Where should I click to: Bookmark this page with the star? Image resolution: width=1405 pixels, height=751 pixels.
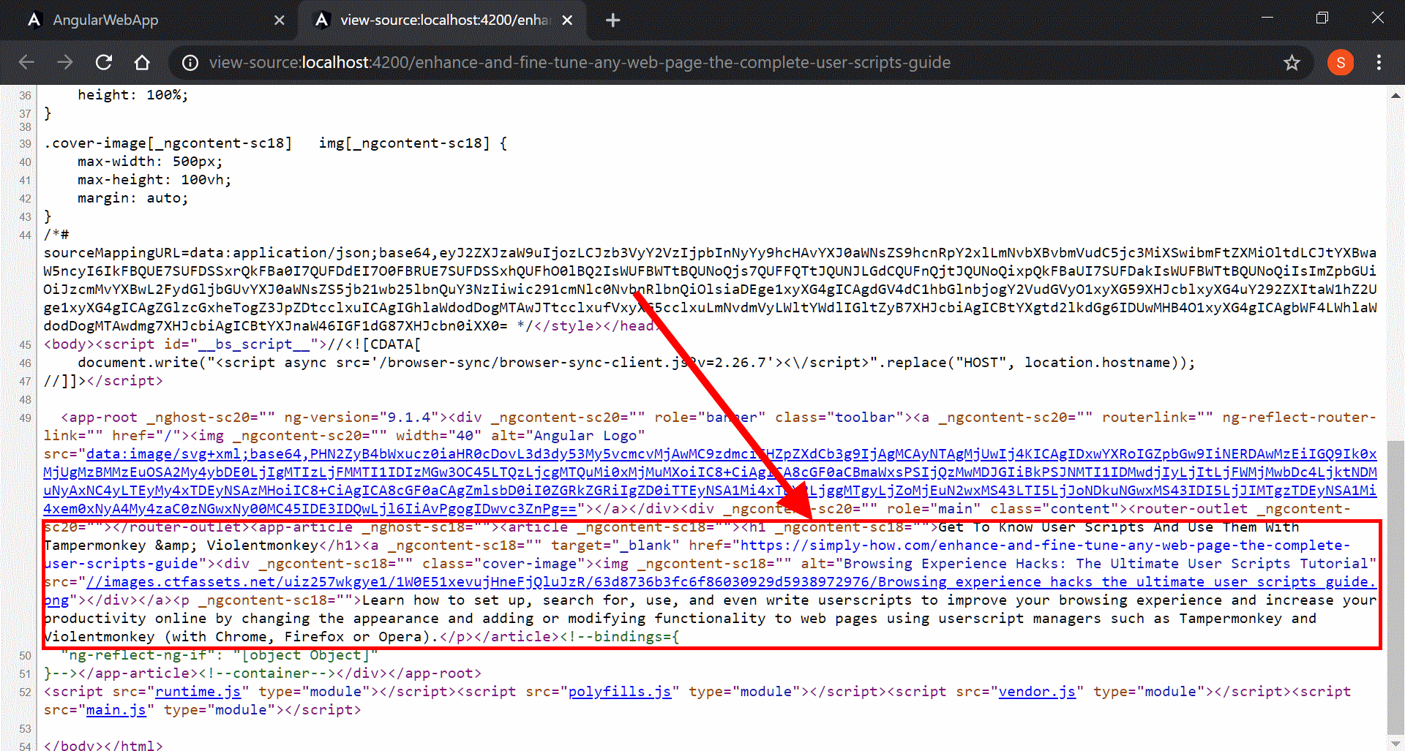[1292, 63]
